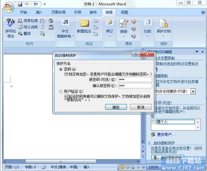Click the Help question mark icon on ribbon
Image resolution: width=207 pixels, height=171 pixels.
click(203, 12)
